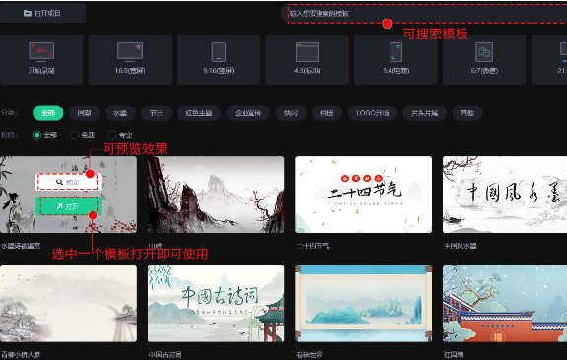This screenshot has width=567, height=360.
Task: Open the willow bridge ink landscape thumbnail
Action: coord(68,304)
